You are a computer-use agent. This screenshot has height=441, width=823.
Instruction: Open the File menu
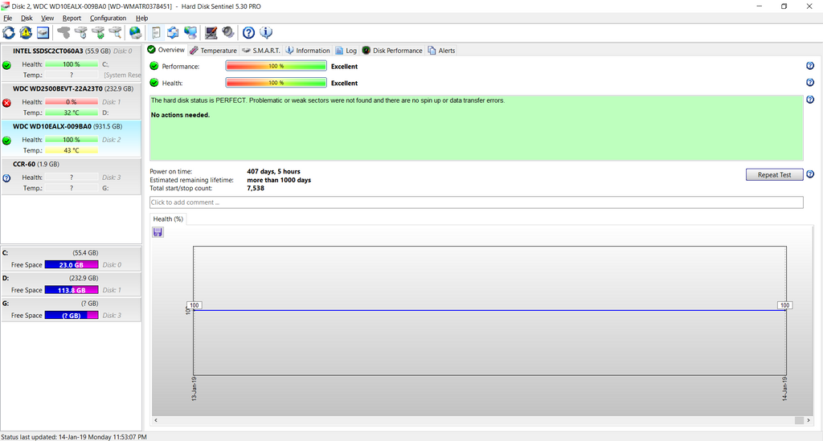8,18
